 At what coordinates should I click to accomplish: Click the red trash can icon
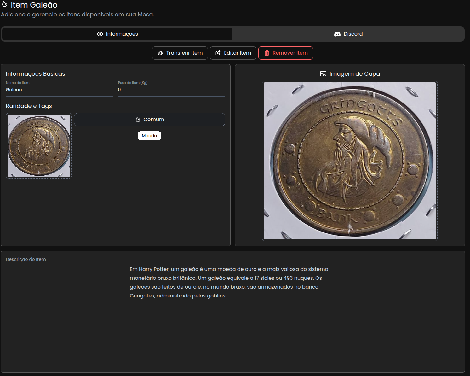[267, 53]
